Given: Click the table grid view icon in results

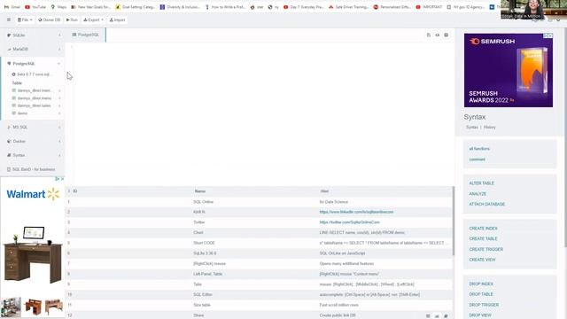Looking at the screenshot, I should (428, 315).
